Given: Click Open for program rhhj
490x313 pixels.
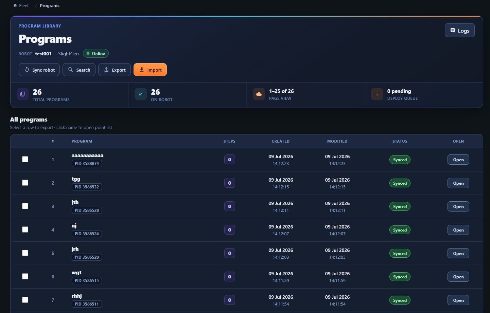Looking at the screenshot, I should point(458,300).
